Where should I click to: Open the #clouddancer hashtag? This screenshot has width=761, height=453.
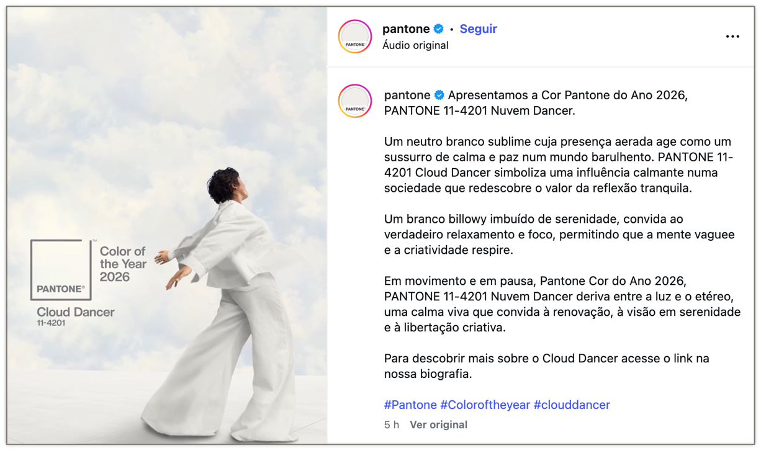click(x=572, y=405)
